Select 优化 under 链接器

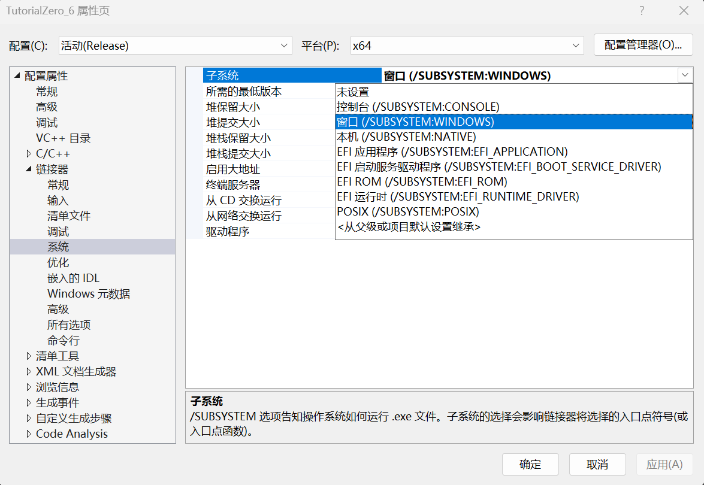point(58,262)
